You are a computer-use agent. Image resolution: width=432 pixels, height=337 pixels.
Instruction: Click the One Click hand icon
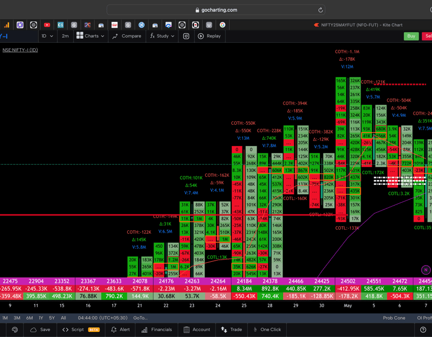pos(255,330)
